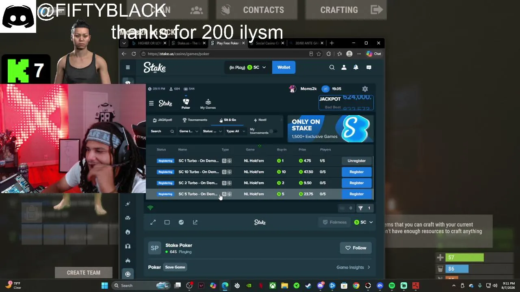The width and height of the screenshot is (520, 292).
Task: Expand the SC dropdown beside Fairness
Action: [x=363, y=222]
